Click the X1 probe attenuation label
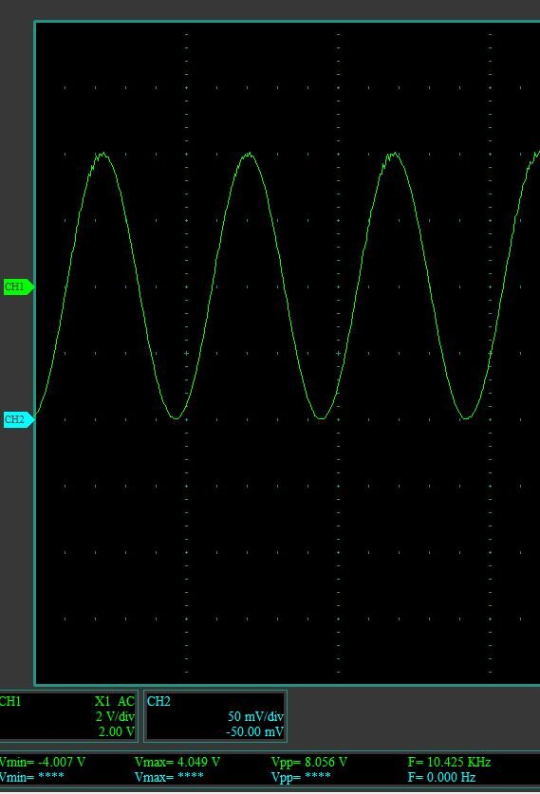This screenshot has height=794, width=540. tap(102, 701)
